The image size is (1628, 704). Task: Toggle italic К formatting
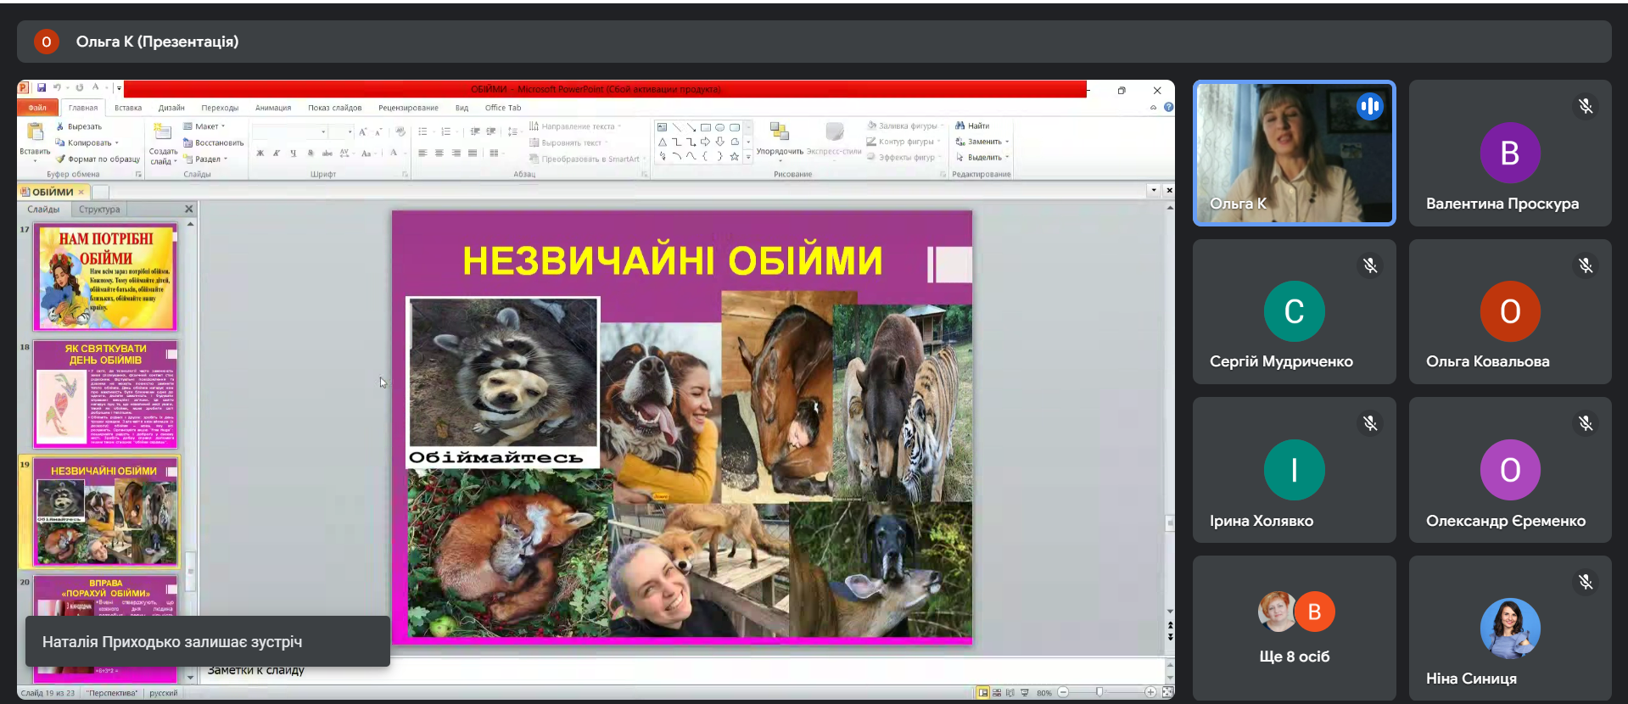(277, 154)
